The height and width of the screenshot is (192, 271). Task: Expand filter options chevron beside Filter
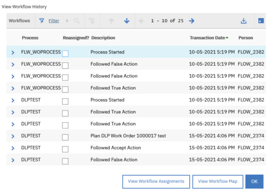(x=67, y=21)
